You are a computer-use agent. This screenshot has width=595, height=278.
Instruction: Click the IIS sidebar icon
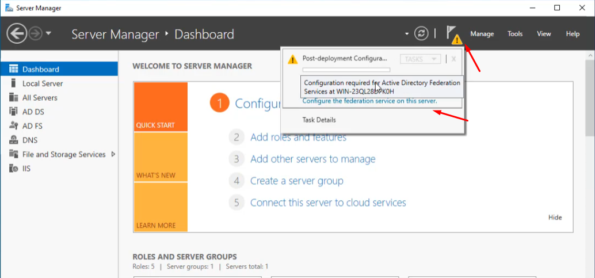(x=14, y=168)
